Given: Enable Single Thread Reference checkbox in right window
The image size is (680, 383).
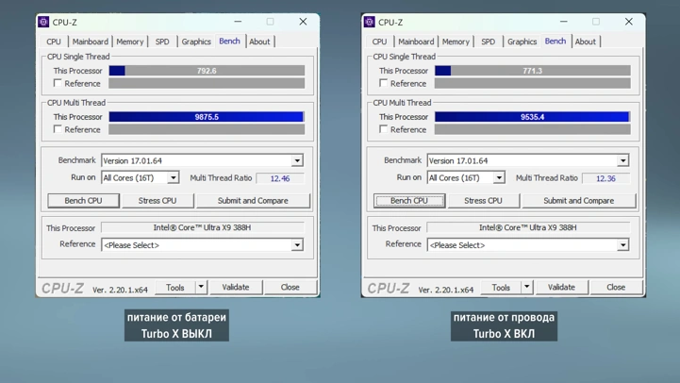Looking at the screenshot, I should point(383,83).
